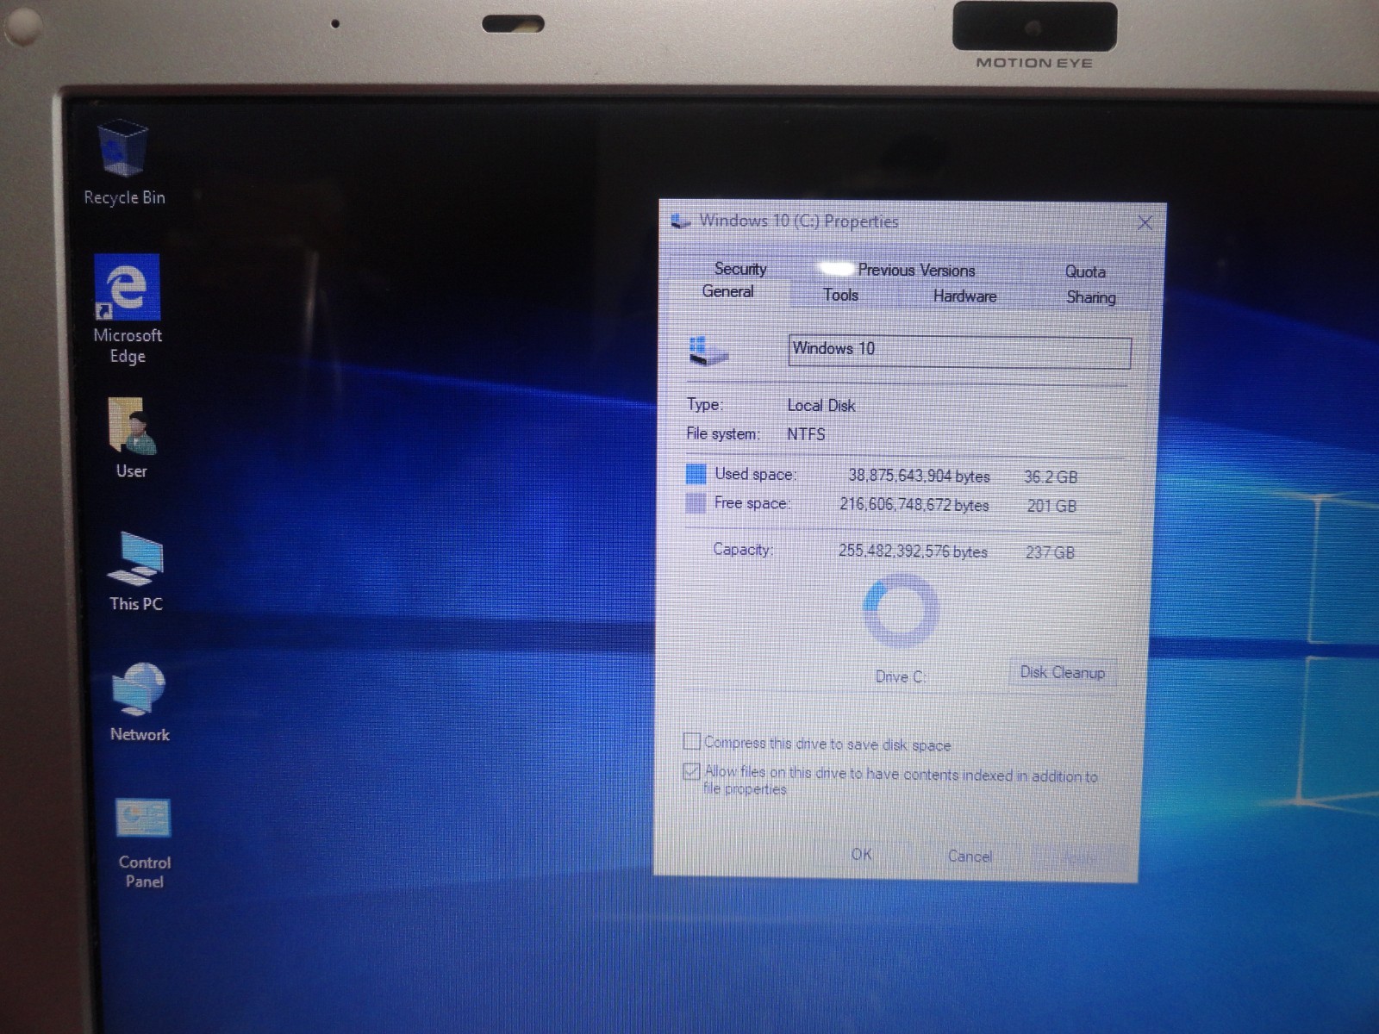Screen dimensions: 1379x1034
Task: Click the used space value 38,875,643,904 bytes
Action: 919,476
